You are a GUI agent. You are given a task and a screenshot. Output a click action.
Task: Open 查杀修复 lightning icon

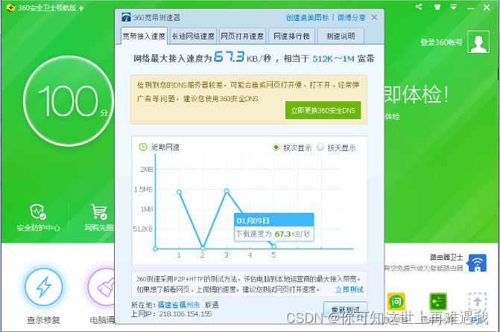pos(43,287)
